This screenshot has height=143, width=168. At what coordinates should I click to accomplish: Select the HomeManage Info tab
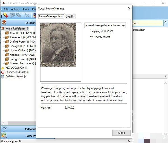(x=51, y=16)
